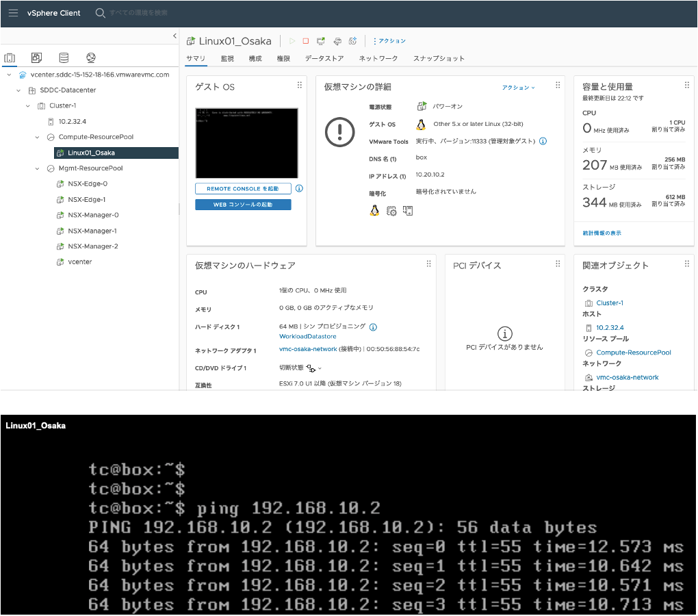
Task: Collapse the navigator side panel
Action: coord(174,36)
